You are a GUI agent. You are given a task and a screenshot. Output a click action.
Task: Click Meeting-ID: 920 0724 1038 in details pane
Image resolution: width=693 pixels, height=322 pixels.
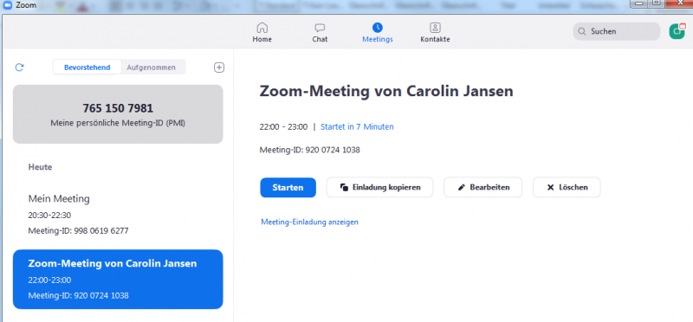[x=310, y=150]
